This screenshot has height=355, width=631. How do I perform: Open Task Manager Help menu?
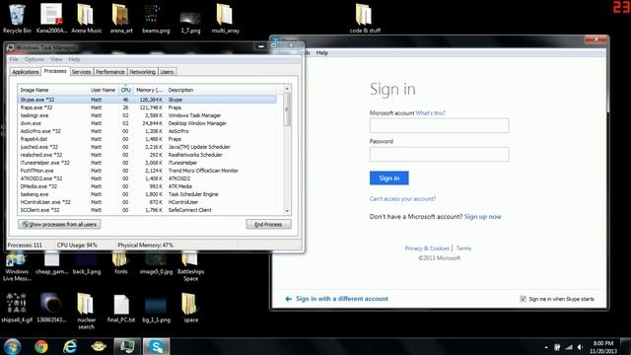[x=74, y=59]
